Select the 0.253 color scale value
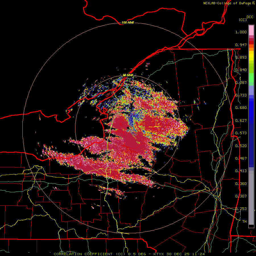Image resolution: width=256 pixels, height=256 pixels. [241, 209]
